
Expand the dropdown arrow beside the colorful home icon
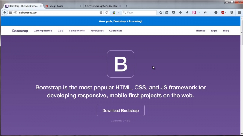(119, 12)
